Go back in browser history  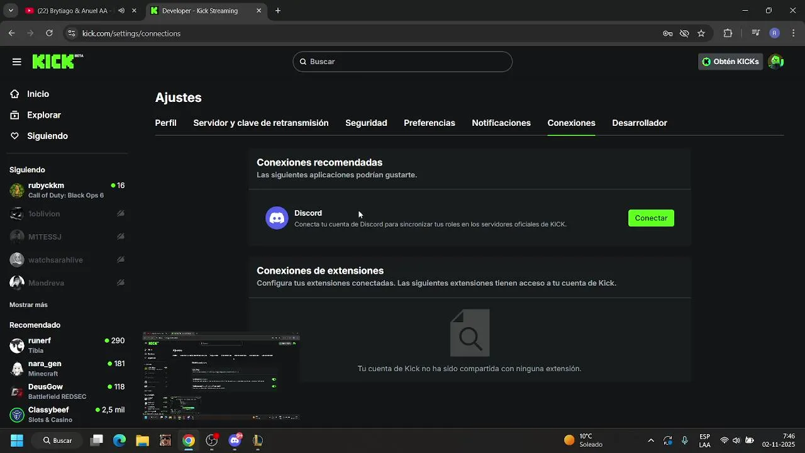coord(11,33)
